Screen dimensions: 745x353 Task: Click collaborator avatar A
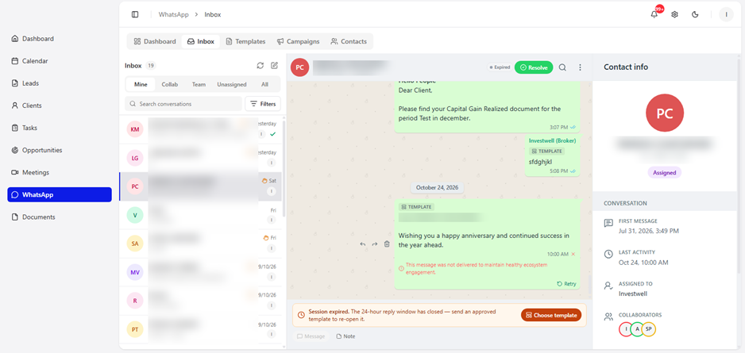(637, 329)
